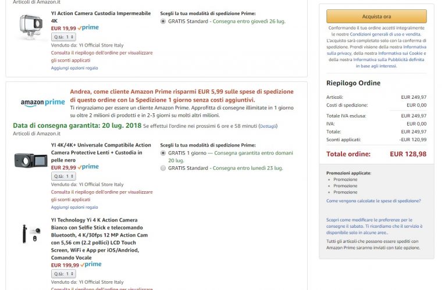This screenshot has height=290, width=445.
Task: Open quantity dropdown for protective lens case
Action: coord(63,176)
